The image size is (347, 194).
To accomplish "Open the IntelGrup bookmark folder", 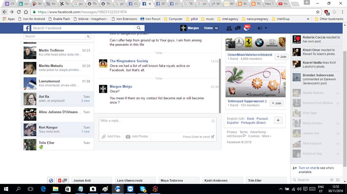I will click(280, 19).
